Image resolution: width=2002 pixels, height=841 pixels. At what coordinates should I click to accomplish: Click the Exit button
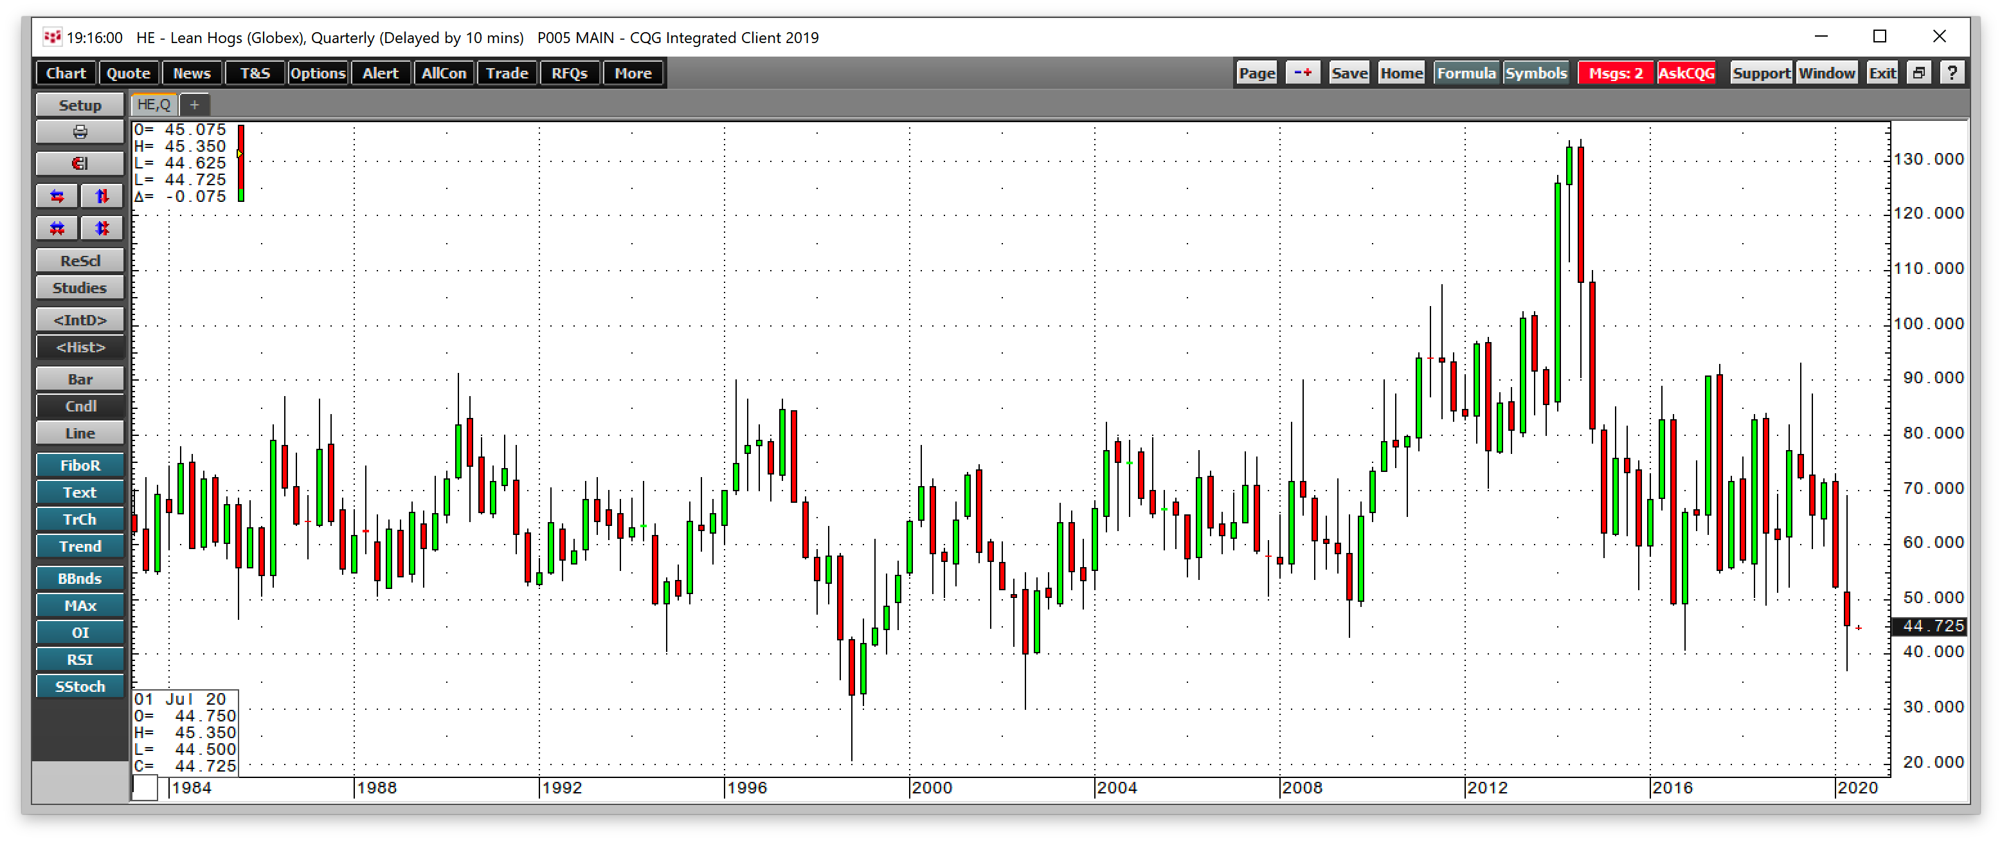1882,73
